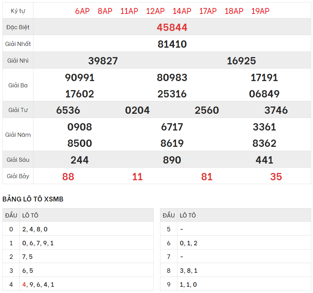Select the Giải Bảy row label
Image resolution: width=313 pixels, height=293 pixels.
pyautogui.click(x=18, y=176)
